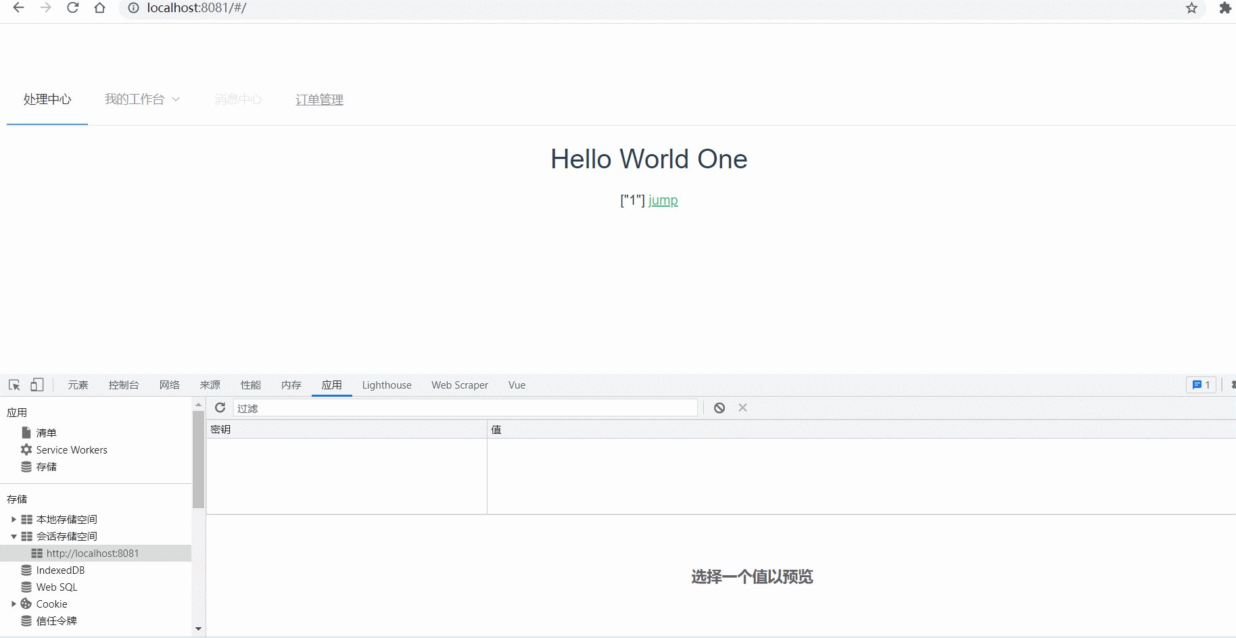The image size is (1236, 638).
Task: Expand the Cookie tree node
Action: tap(14, 604)
